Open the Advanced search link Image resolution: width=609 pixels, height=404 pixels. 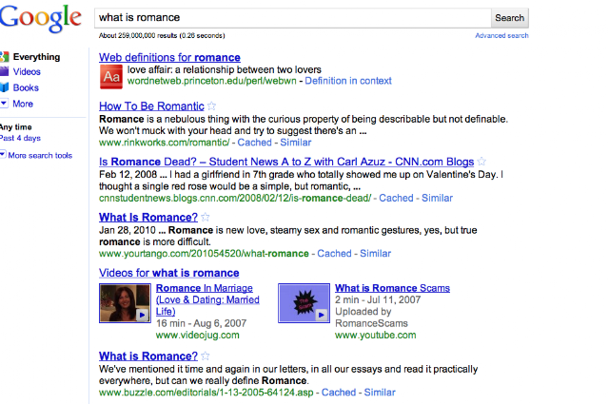click(x=501, y=35)
